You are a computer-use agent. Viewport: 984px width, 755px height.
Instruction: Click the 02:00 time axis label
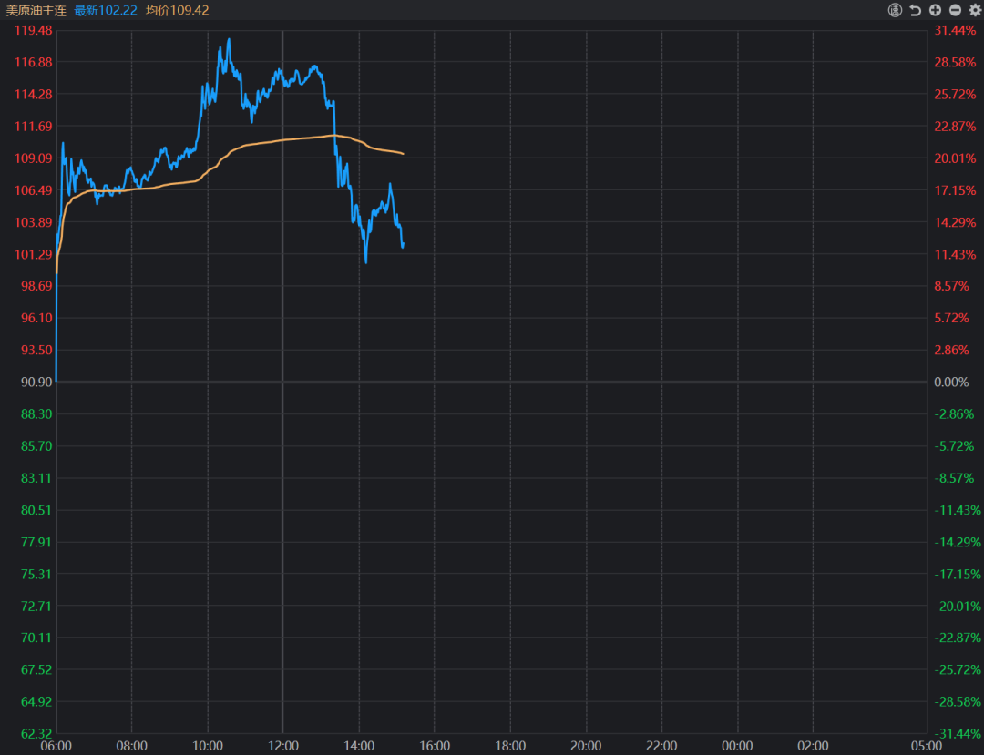813,746
